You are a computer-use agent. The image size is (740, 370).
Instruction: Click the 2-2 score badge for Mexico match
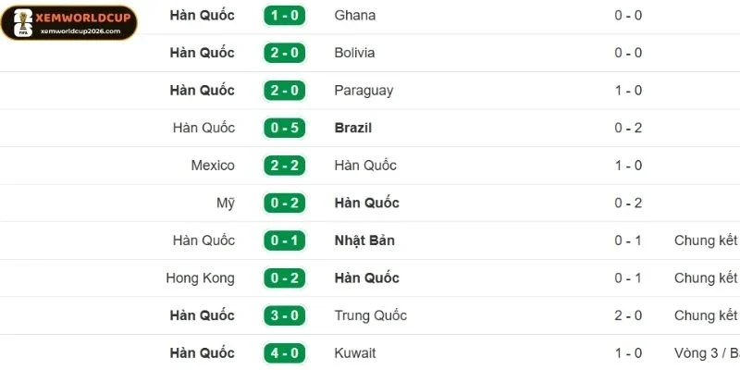285,166
